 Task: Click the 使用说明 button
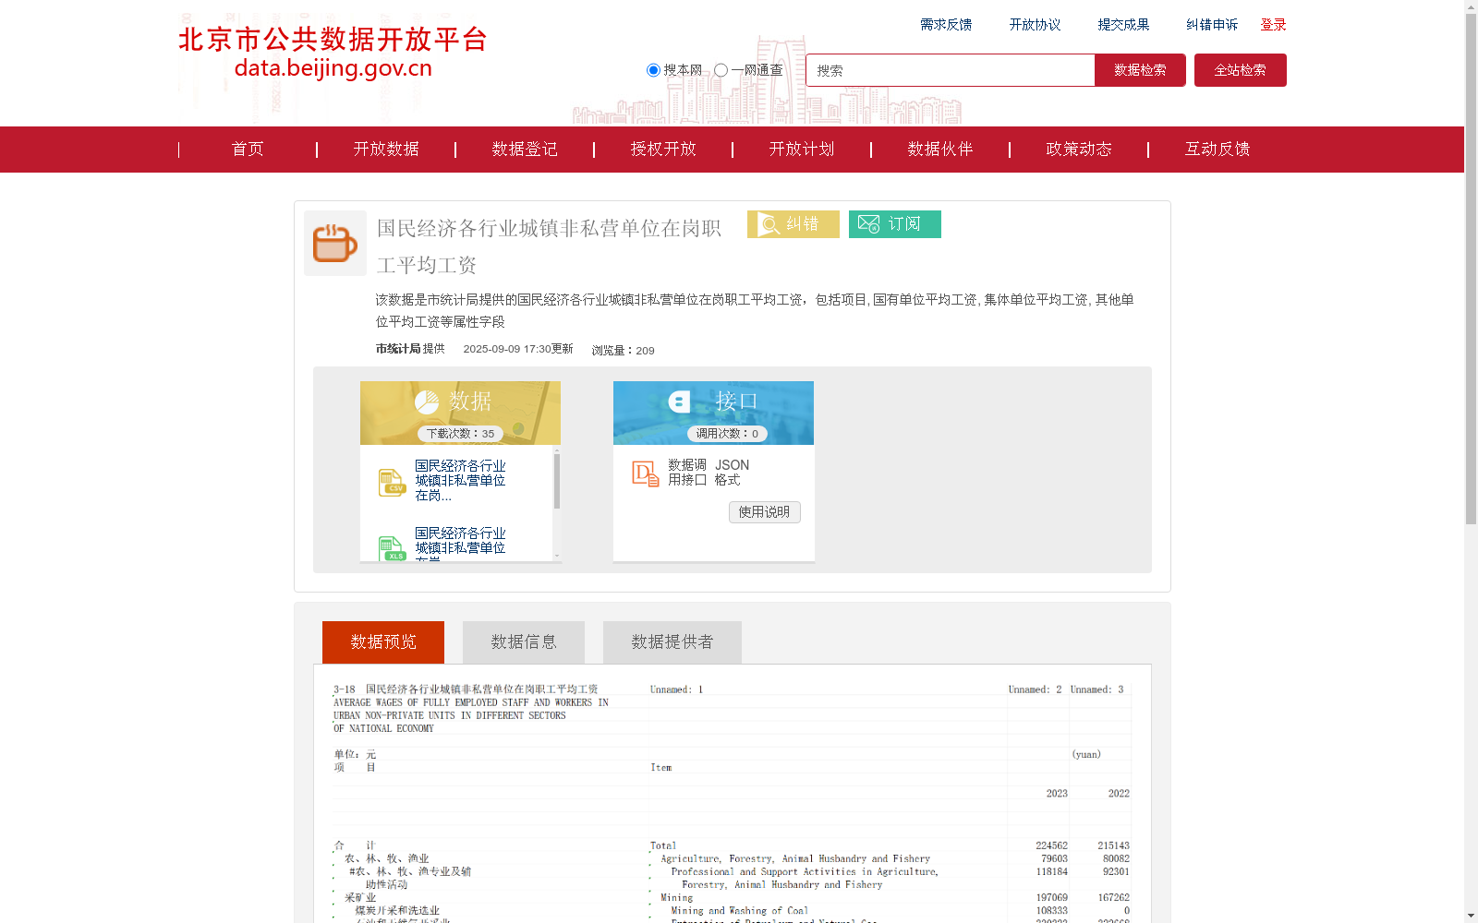pos(764,511)
